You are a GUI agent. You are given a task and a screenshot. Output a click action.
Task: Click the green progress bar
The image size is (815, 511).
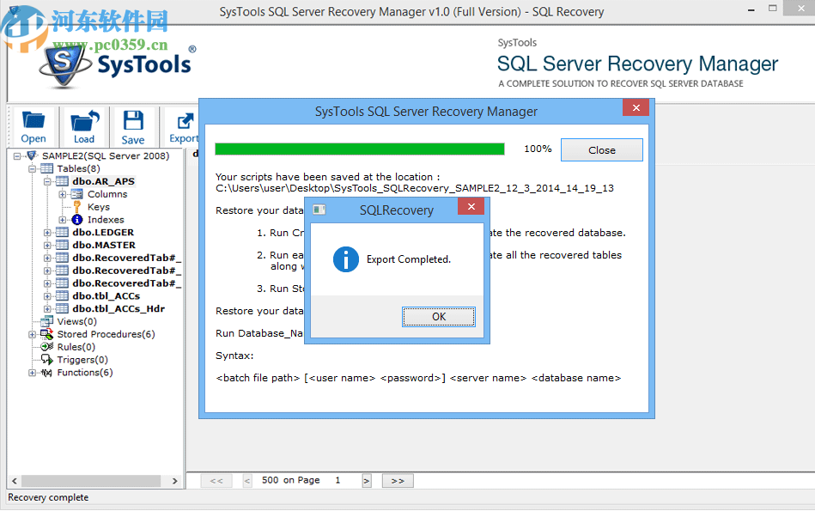tap(361, 149)
